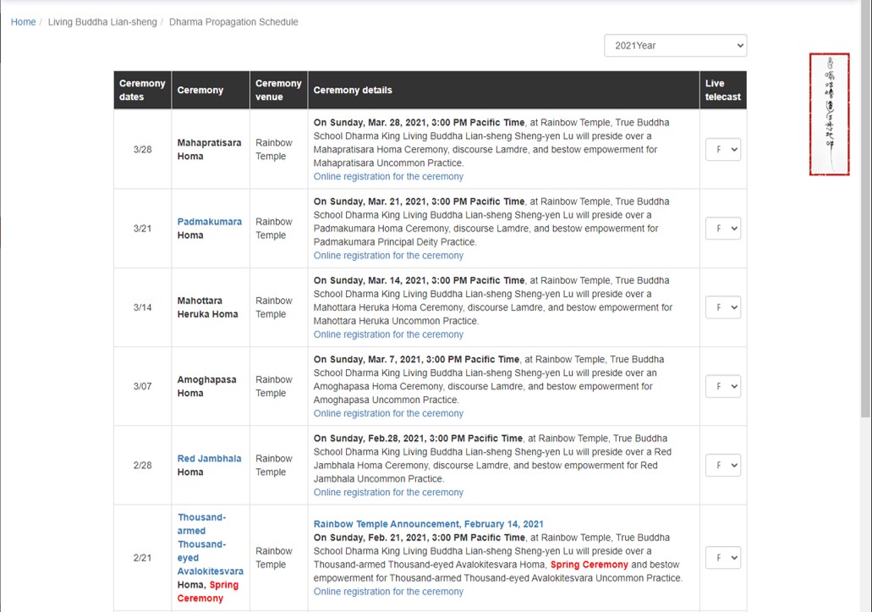872x612 pixels.
Task: Open the 2021Year selection dropdown
Action: [x=675, y=46]
